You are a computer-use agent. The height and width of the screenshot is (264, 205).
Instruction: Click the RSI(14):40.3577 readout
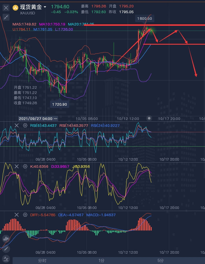pos(74,125)
